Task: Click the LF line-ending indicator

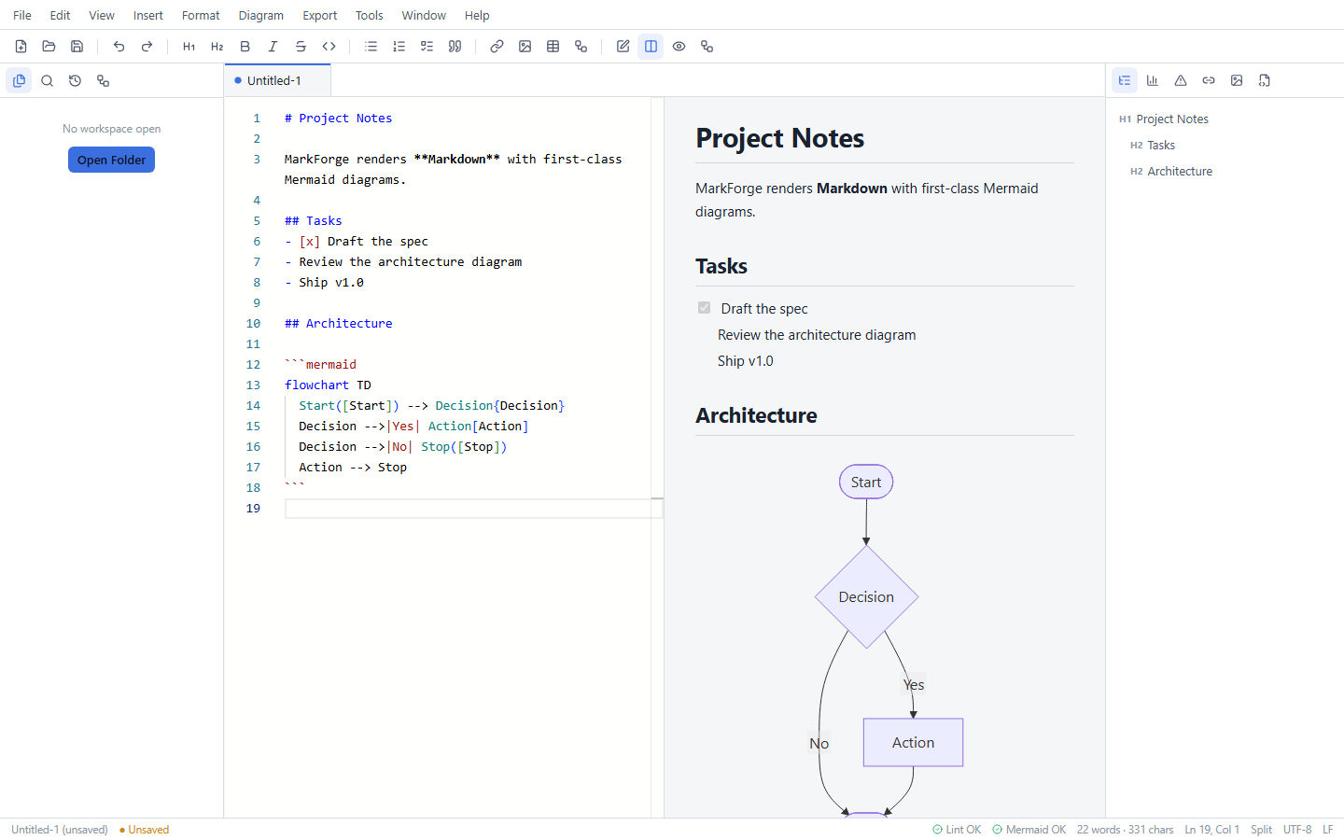Action: pos(1327,830)
